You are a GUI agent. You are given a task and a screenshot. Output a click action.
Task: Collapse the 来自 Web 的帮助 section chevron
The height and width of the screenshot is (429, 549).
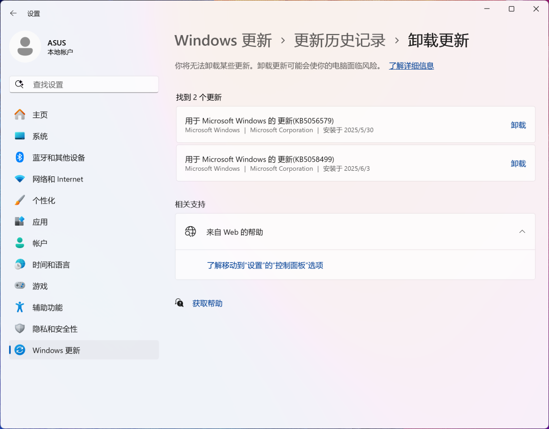click(522, 231)
